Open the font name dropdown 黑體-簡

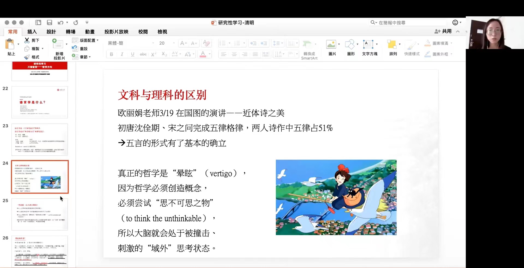pos(131,43)
